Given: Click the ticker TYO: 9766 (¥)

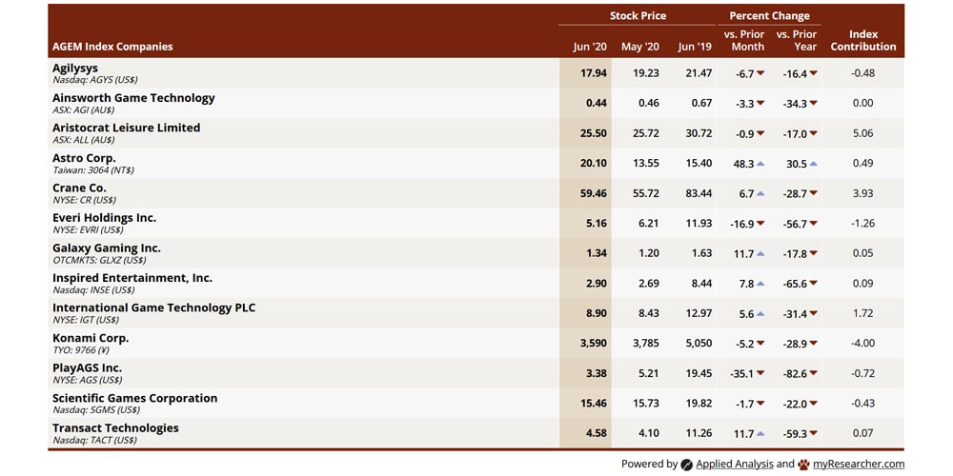Looking at the screenshot, I should [x=81, y=350].
